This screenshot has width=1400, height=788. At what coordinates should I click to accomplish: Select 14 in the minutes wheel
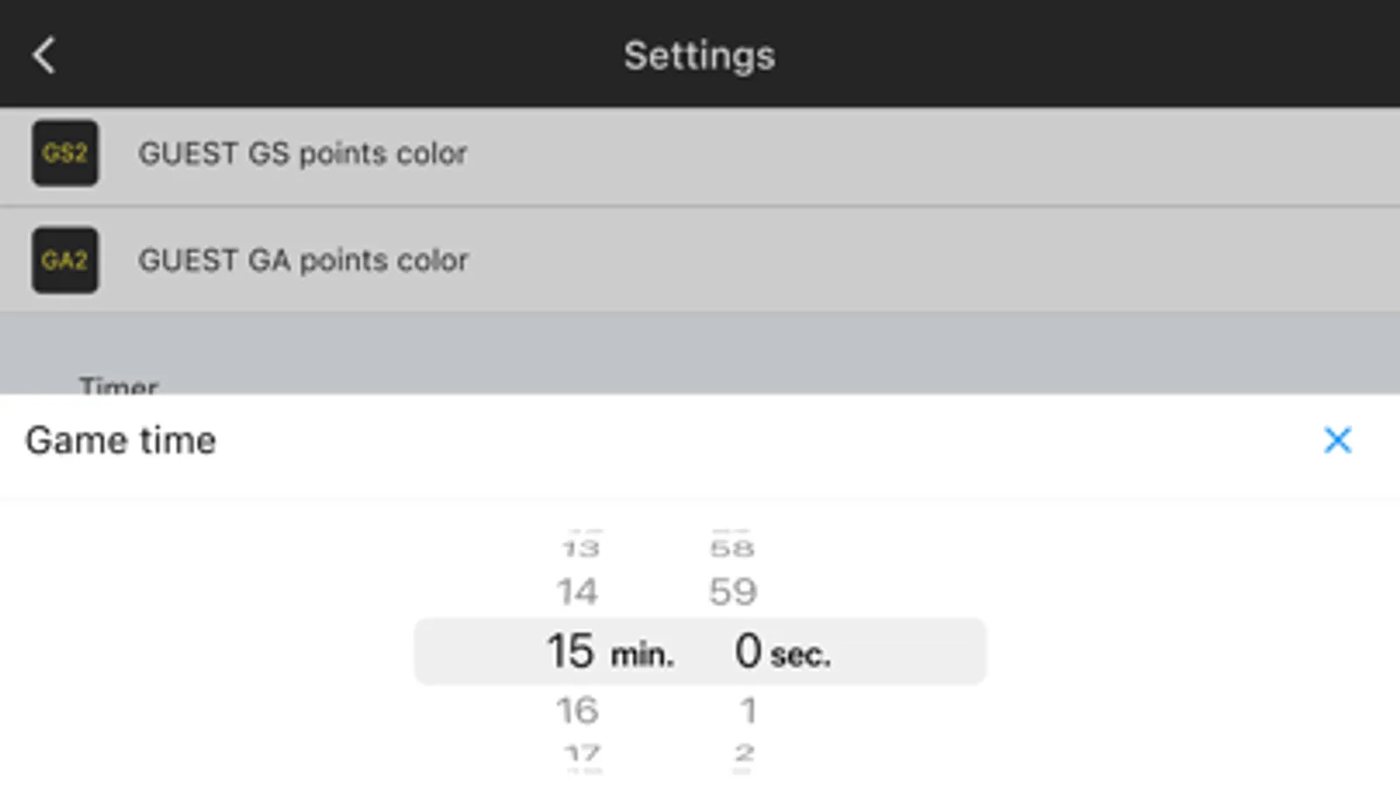tap(577, 593)
